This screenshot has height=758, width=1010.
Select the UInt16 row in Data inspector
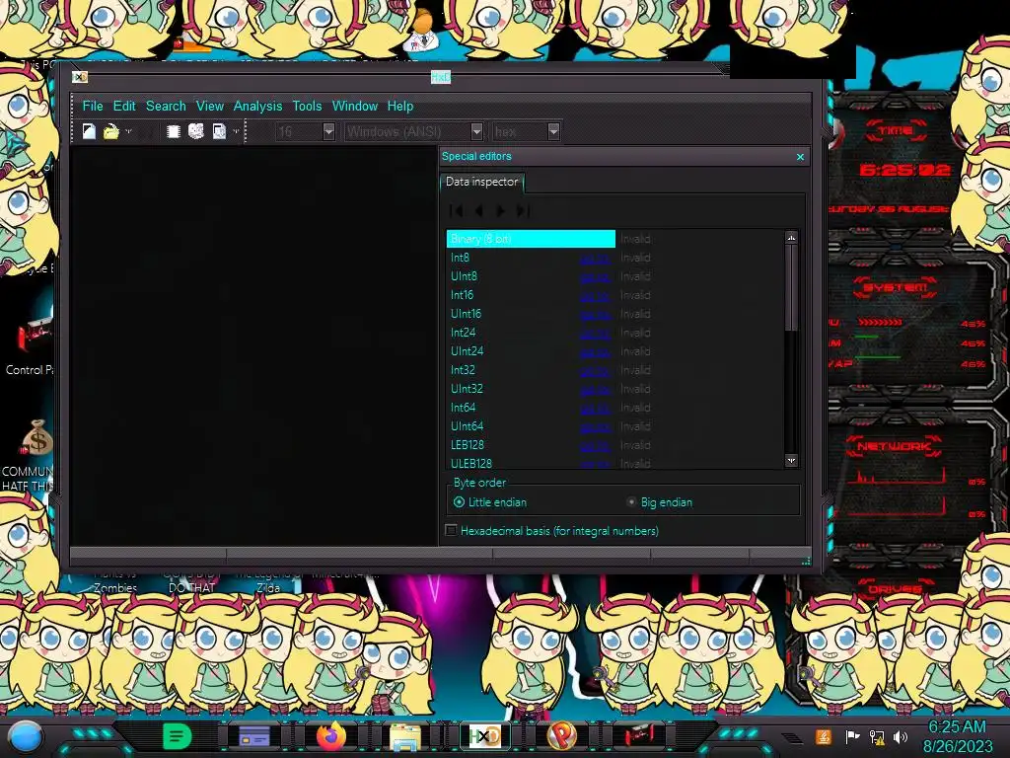coord(615,314)
